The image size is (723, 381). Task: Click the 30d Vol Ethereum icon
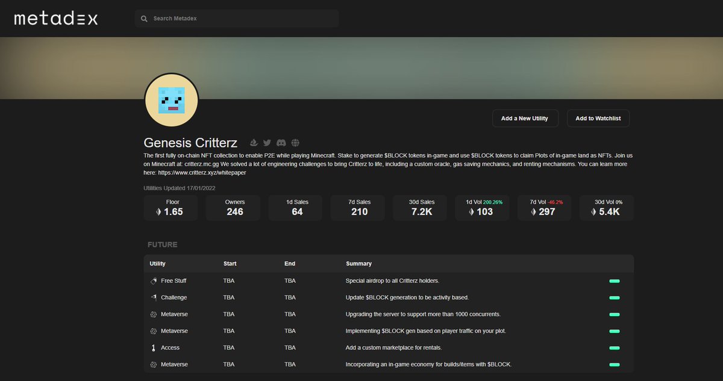[x=593, y=212]
